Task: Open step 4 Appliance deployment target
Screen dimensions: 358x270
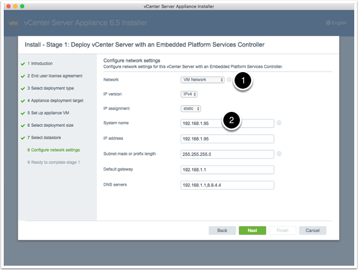Action: point(55,101)
